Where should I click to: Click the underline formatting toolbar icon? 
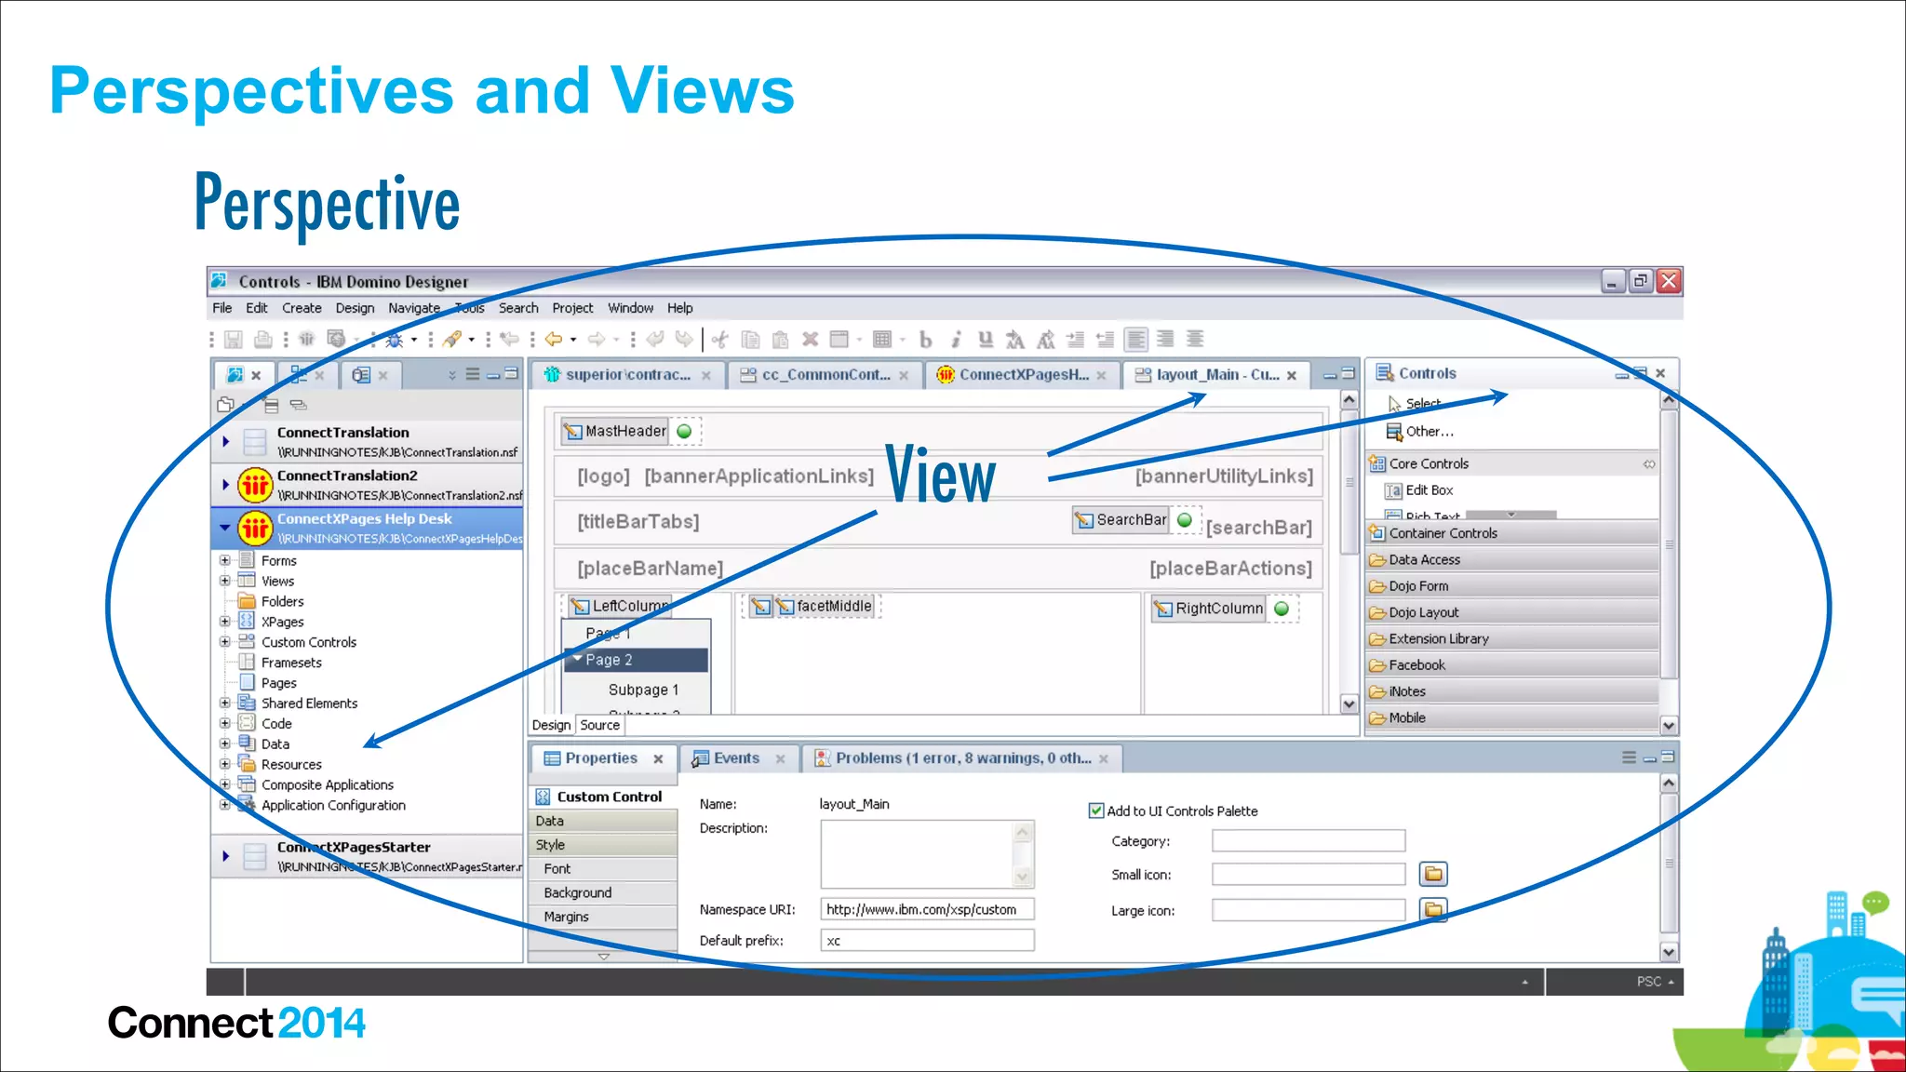coord(986,340)
